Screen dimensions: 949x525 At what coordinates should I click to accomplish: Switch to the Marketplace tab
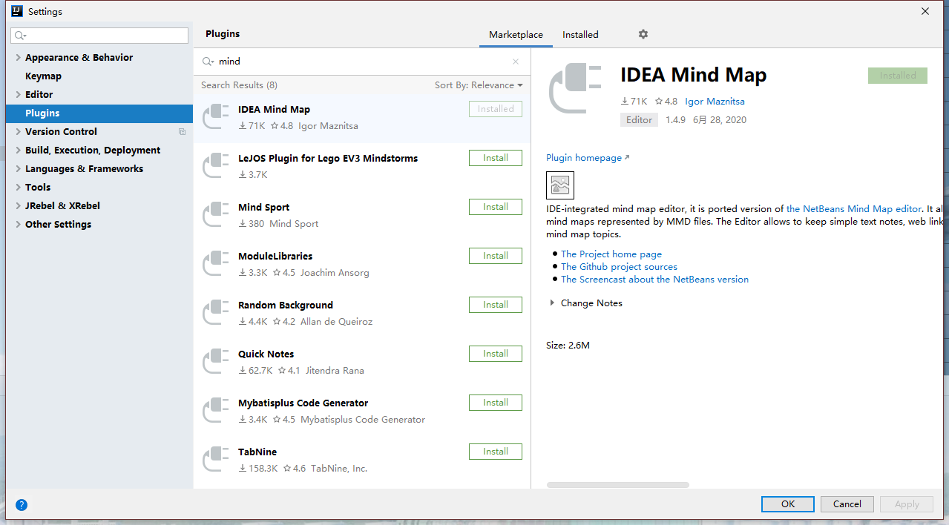(x=516, y=35)
